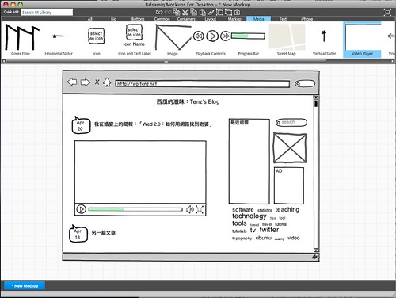Select the Playback Controls component

tap(211, 40)
